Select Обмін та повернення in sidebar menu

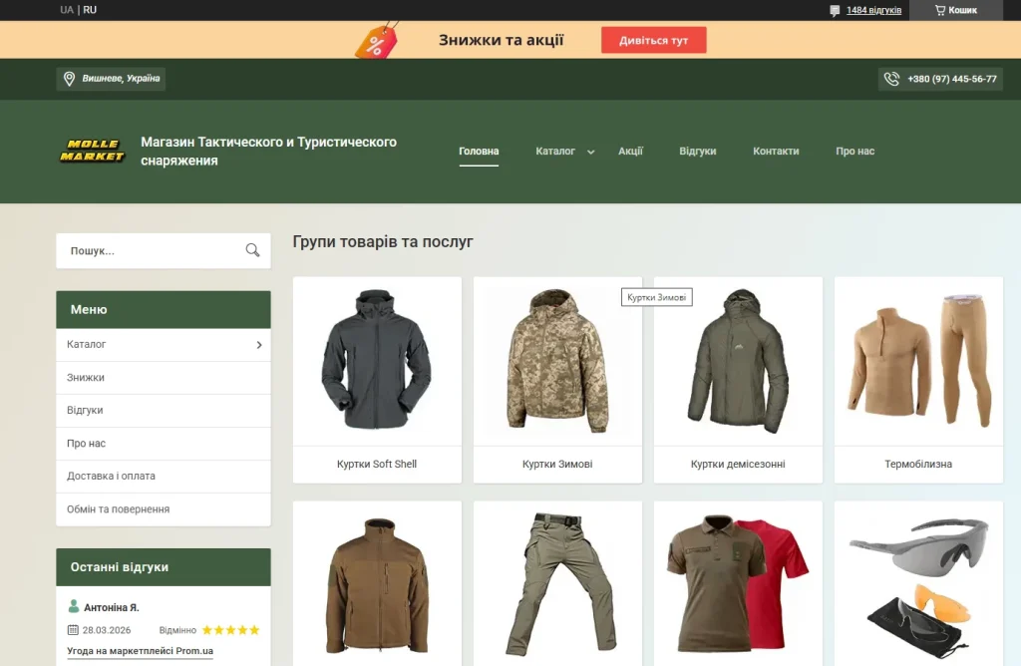pos(164,509)
